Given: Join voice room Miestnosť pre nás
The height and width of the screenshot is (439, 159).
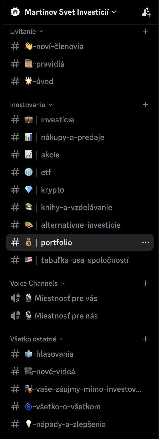Looking at the screenshot, I should coord(66,316).
